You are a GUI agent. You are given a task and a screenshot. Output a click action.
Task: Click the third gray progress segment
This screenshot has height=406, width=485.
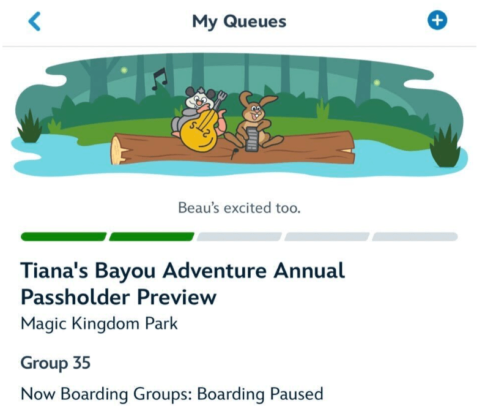[x=239, y=237]
